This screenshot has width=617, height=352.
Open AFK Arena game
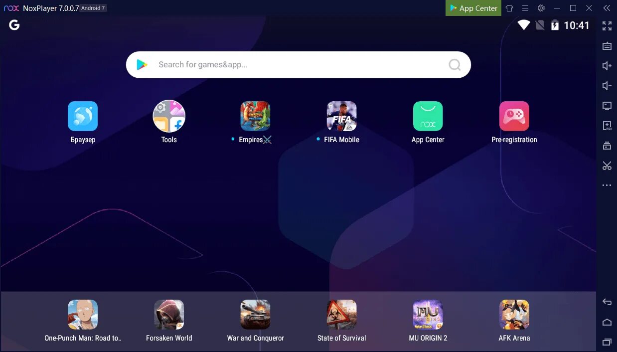point(514,315)
